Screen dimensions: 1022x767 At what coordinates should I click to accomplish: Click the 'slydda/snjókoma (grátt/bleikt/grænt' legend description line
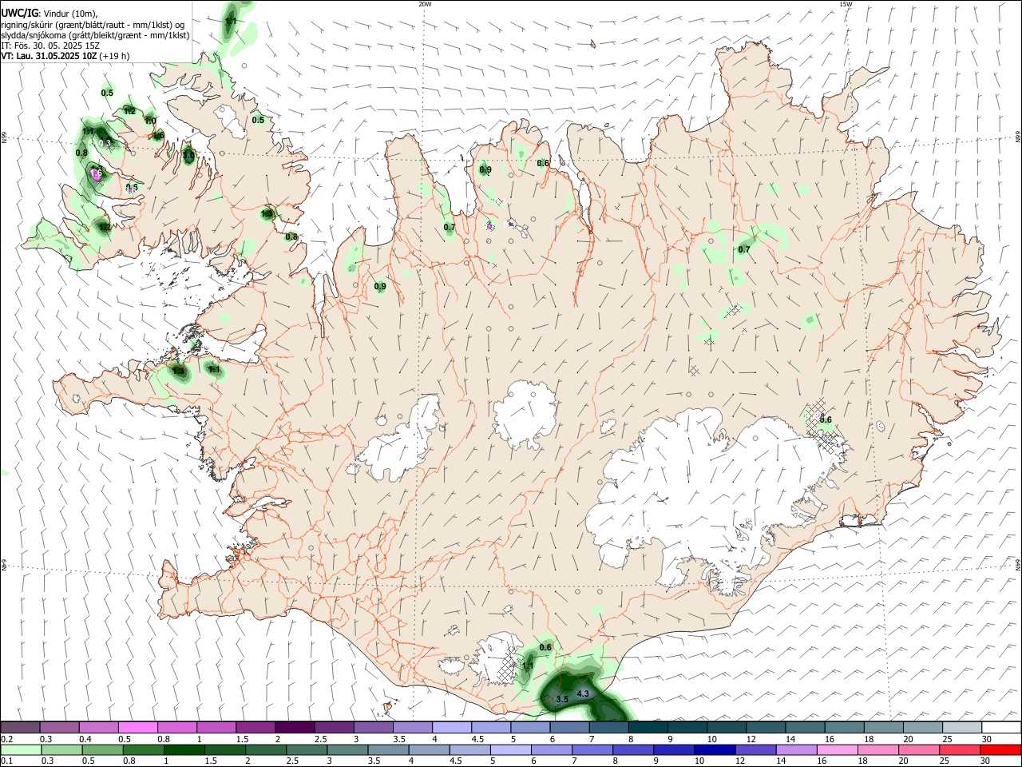click(x=95, y=35)
